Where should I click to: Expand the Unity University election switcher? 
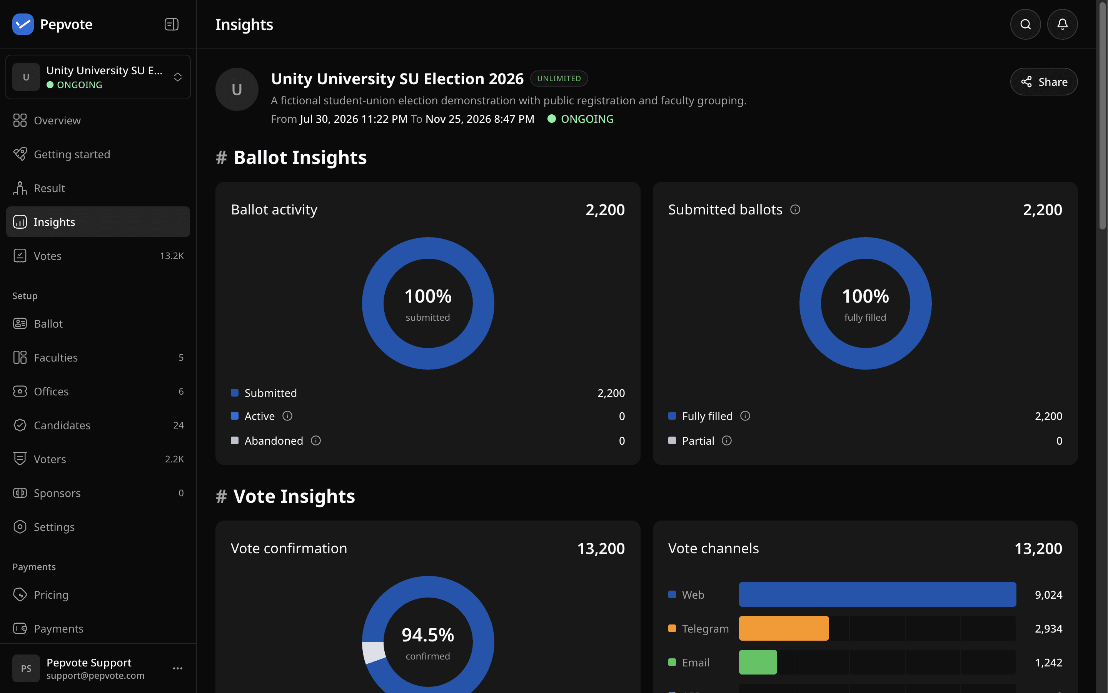point(98,77)
